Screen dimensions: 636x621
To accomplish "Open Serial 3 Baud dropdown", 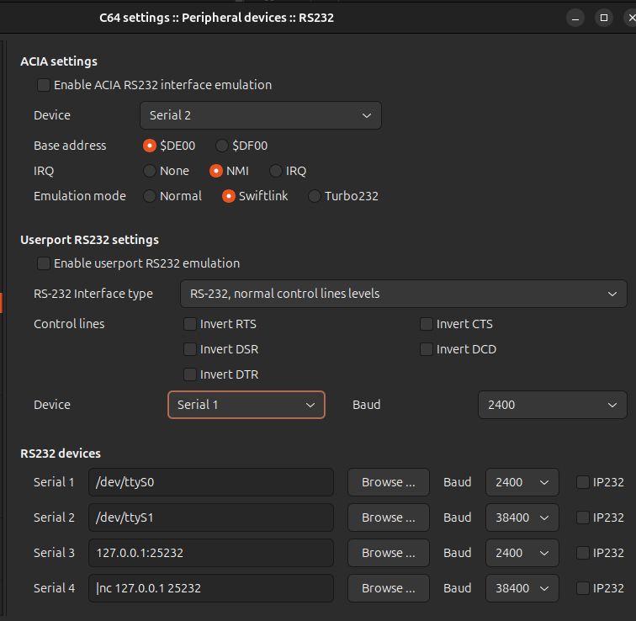I will pos(522,553).
